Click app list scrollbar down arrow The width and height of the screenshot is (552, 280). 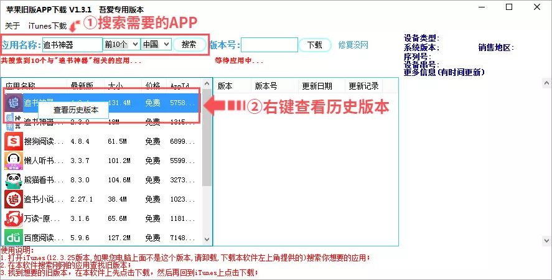pyautogui.click(x=207, y=240)
